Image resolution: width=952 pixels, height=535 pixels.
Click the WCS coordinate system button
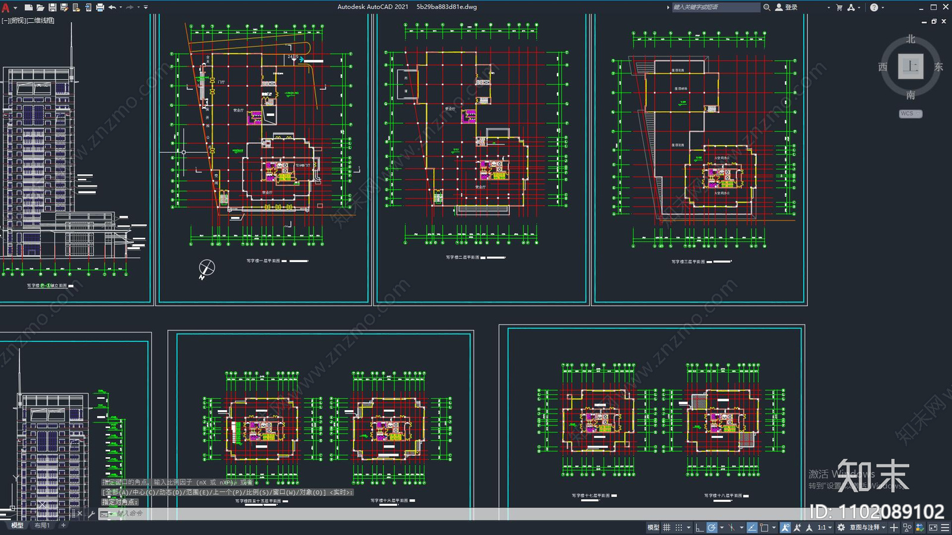[910, 114]
